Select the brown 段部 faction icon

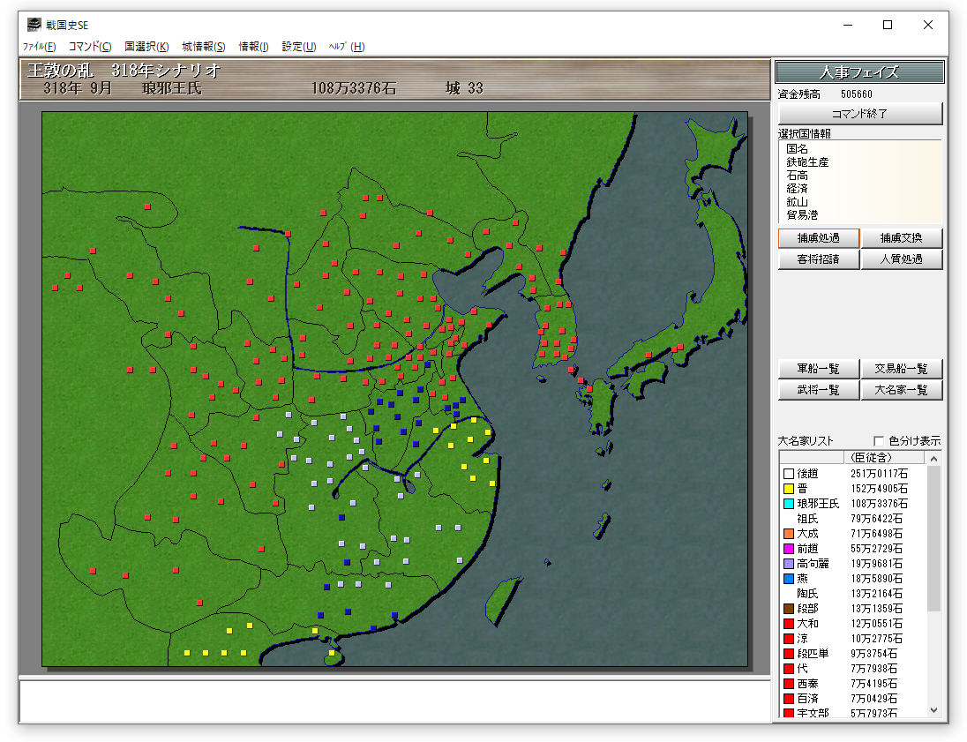(789, 609)
